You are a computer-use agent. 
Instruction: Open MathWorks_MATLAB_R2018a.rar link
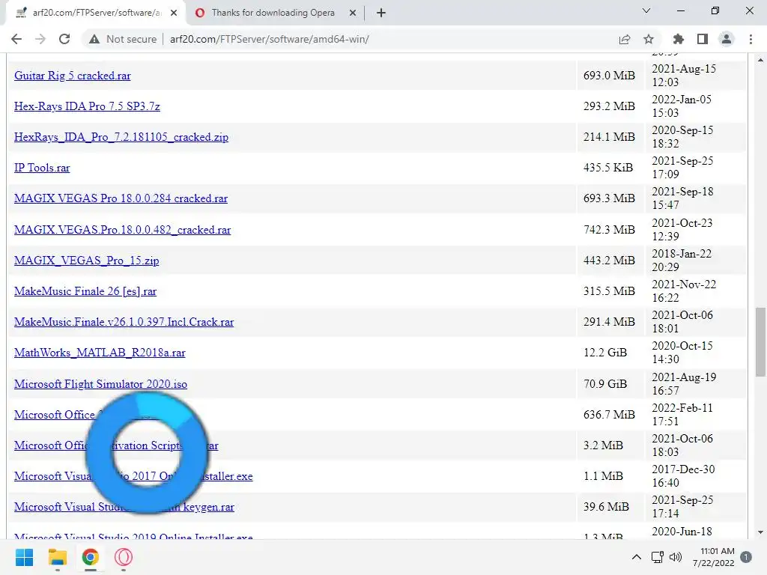(100, 353)
